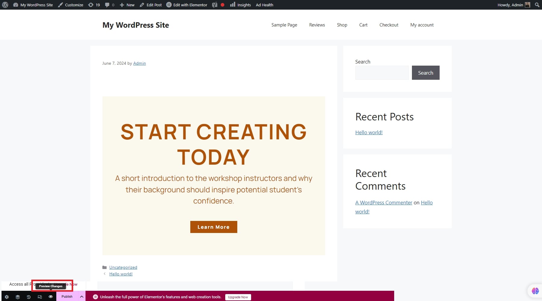Click the Learn More button
This screenshot has height=301, width=542.
click(213, 227)
